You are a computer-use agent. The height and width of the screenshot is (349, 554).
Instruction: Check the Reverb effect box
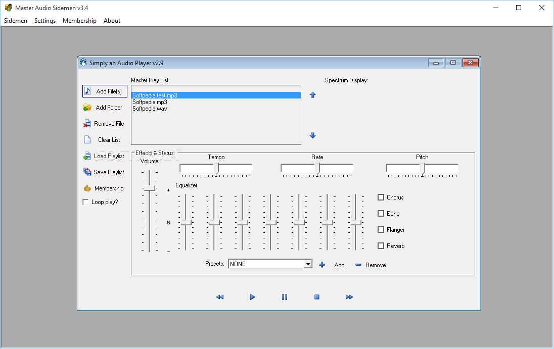point(381,246)
